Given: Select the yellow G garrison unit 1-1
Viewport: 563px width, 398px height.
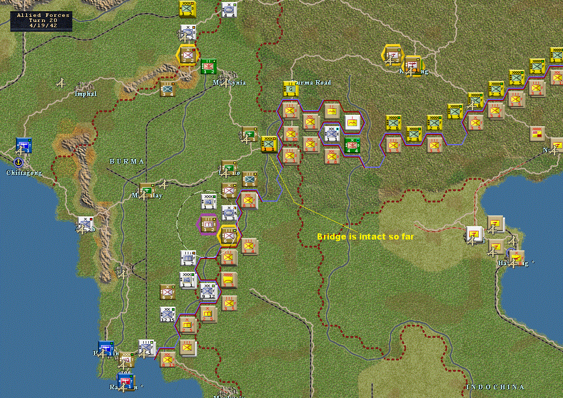Looking at the screenshot, I should point(290,89).
